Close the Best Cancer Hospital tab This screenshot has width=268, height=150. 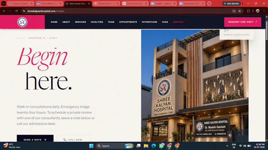[89, 4]
